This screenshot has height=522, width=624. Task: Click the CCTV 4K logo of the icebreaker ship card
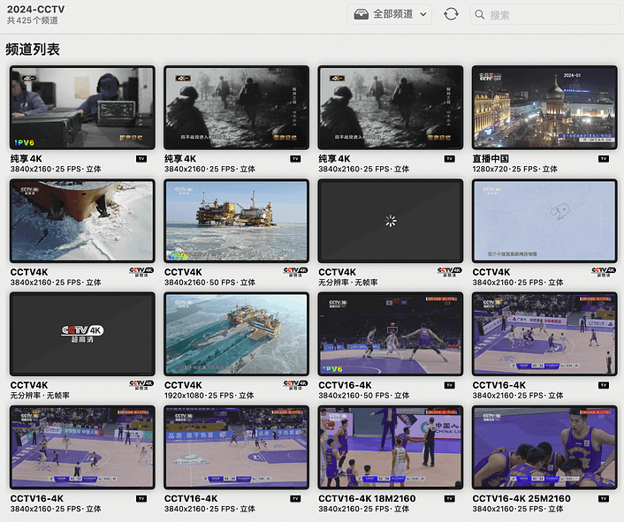click(x=141, y=272)
